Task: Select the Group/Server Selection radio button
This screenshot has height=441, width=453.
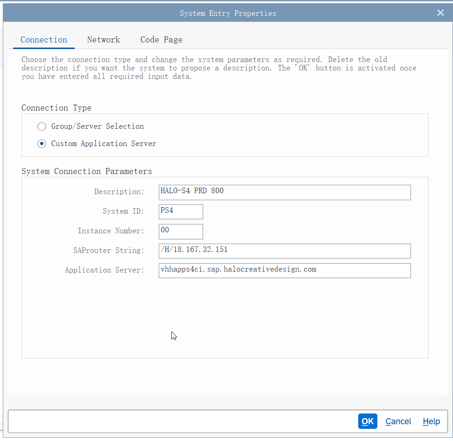Action: [x=42, y=126]
